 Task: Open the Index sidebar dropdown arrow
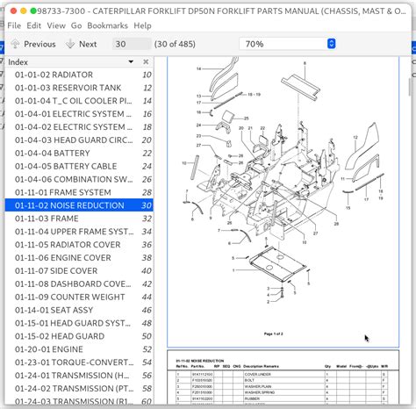pos(131,61)
